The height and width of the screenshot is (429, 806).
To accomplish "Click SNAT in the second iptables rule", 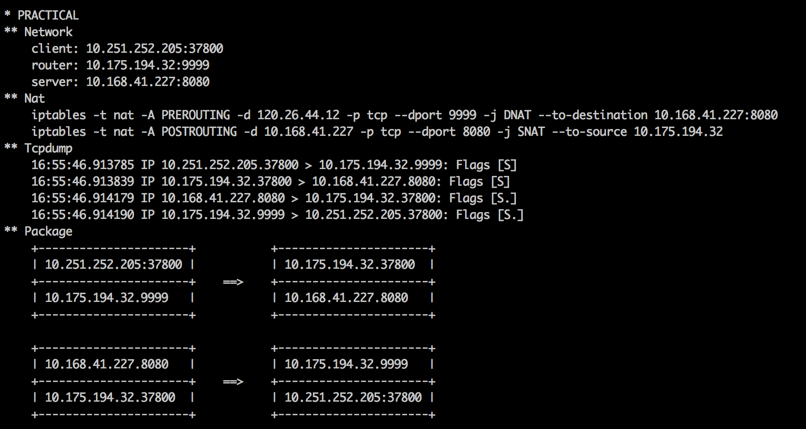I will click(531, 131).
